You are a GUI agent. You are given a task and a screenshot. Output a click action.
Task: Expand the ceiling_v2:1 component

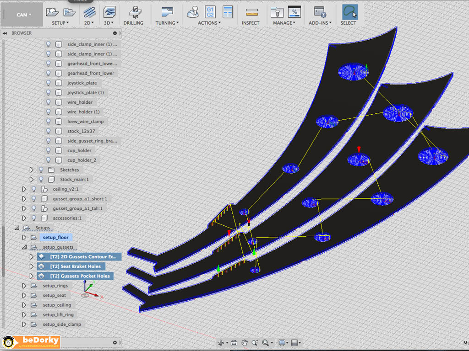[24, 189]
